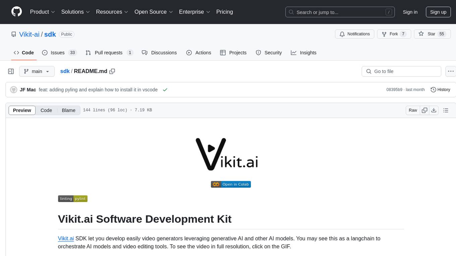Click the Go to file search field

tap(401, 71)
